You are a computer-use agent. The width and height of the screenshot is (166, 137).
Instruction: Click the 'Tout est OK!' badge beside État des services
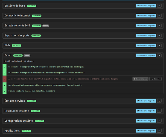pyautogui.click(x=31, y=101)
